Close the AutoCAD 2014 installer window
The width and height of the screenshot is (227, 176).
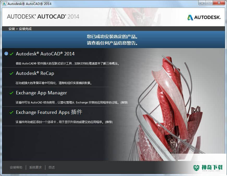coord(219,3)
